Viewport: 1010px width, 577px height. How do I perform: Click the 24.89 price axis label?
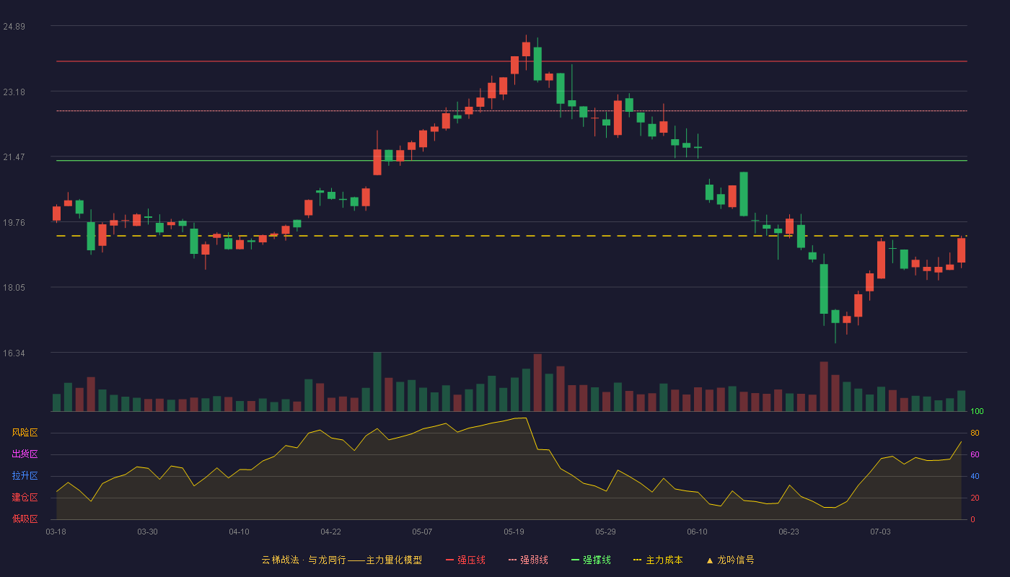click(x=14, y=27)
